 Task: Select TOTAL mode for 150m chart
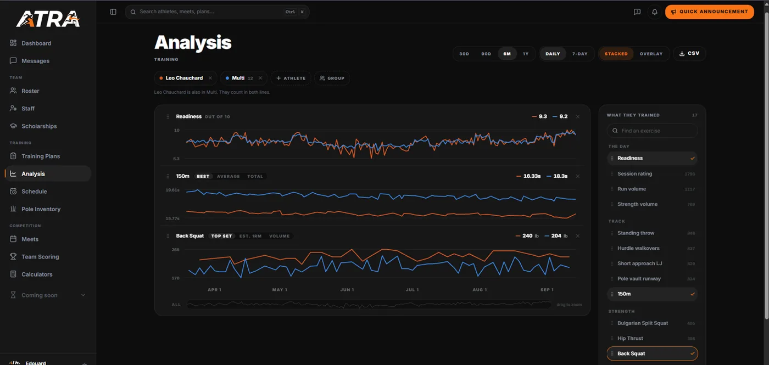click(255, 176)
